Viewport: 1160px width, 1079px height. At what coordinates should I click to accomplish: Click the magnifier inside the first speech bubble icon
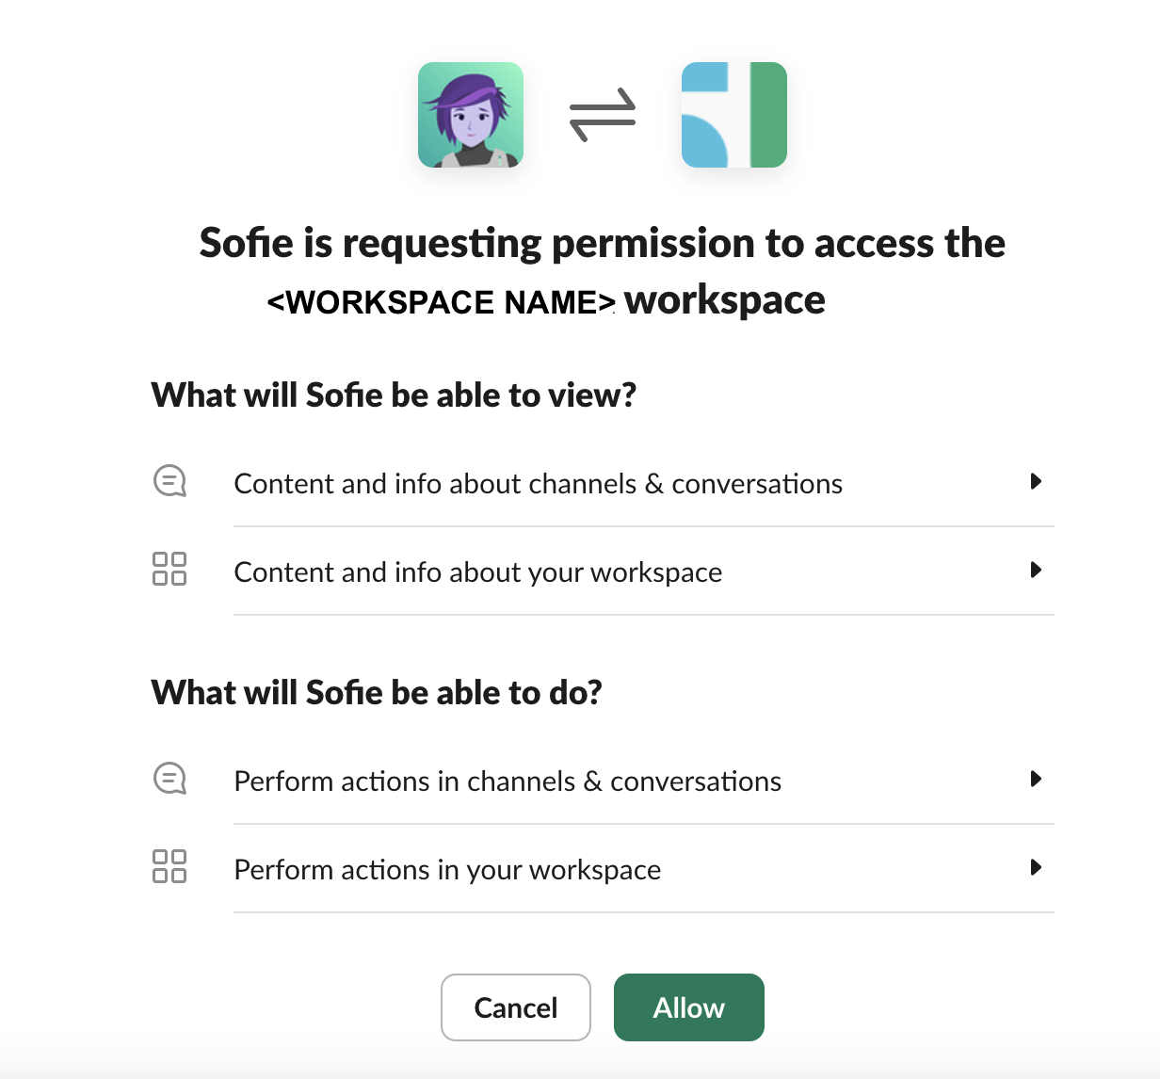click(168, 479)
